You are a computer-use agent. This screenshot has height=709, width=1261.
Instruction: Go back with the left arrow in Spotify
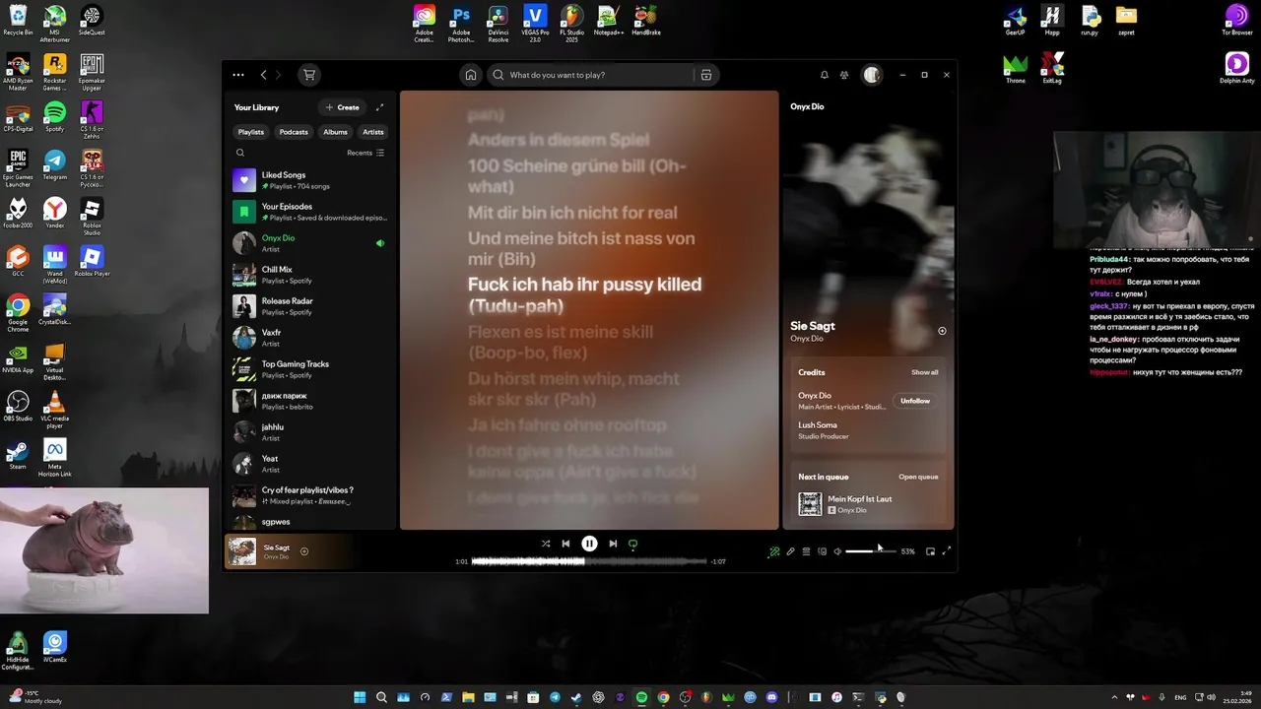tap(263, 75)
